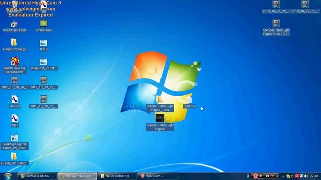This screenshot has height=180, width=321.
Task: Open the 22:30 taskbar clock
Action: click(314, 176)
